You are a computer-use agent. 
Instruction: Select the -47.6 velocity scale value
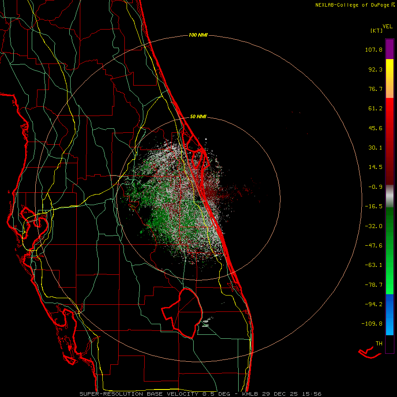tap(374, 246)
